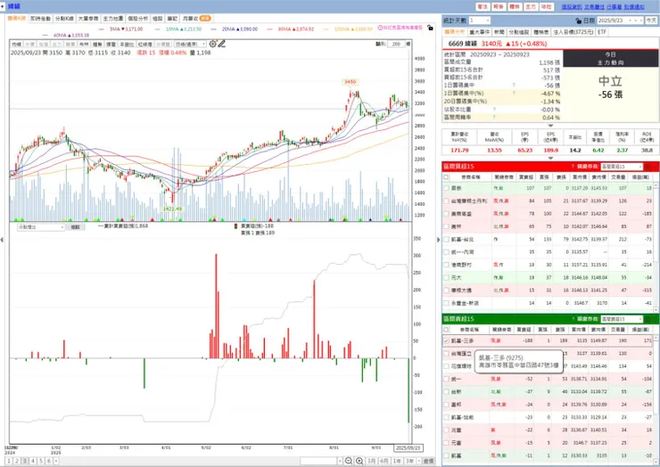Click the 5MA legend line
Viewport: 660px width, 467px height.
click(120, 29)
